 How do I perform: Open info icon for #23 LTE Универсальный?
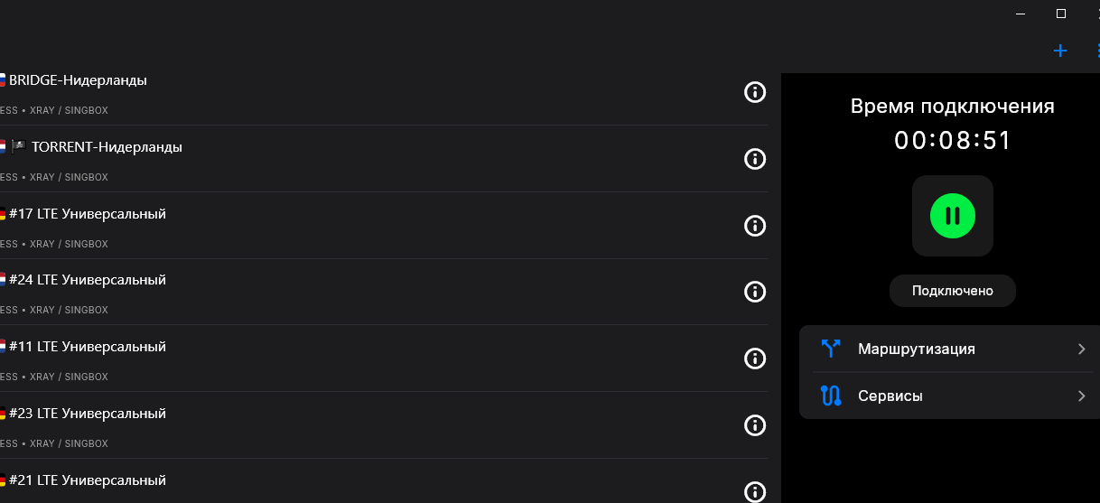tap(754, 425)
